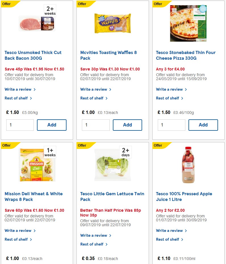
Task: Add the Unsmoked Thick Cut Back Bacon
Action: (x=51, y=125)
